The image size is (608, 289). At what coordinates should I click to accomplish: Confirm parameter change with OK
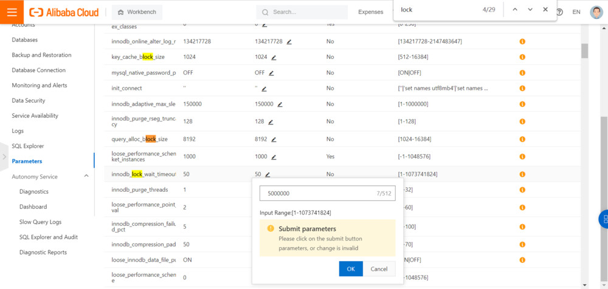[x=351, y=269]
